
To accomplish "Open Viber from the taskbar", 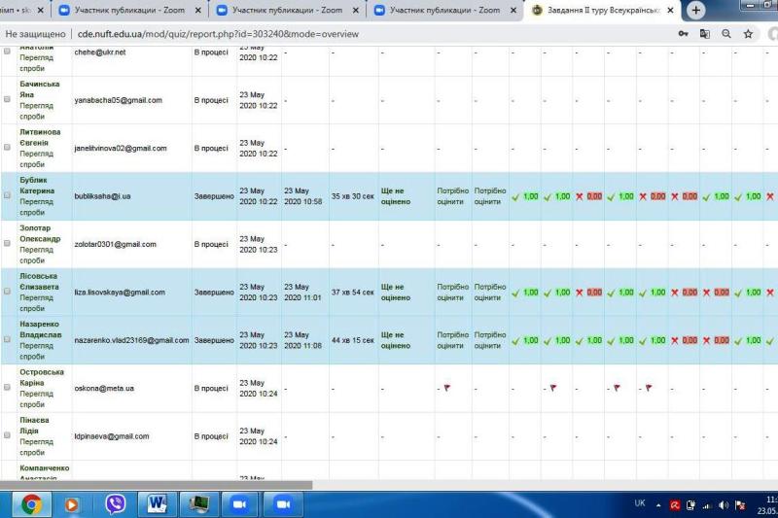I will coord(115,504).
